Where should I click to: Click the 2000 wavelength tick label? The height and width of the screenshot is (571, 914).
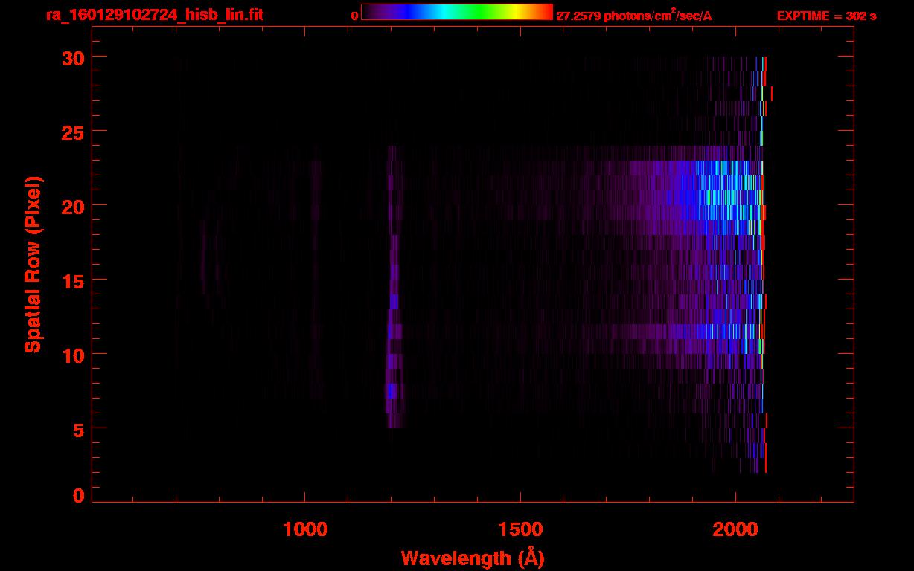[x=735, y=529]
